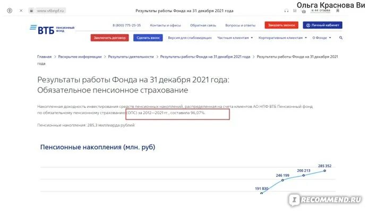Viewport: 367px width, 211px height.
Task: Open Результаты деятельности breadcrumb link
Action: pos(131,57)
